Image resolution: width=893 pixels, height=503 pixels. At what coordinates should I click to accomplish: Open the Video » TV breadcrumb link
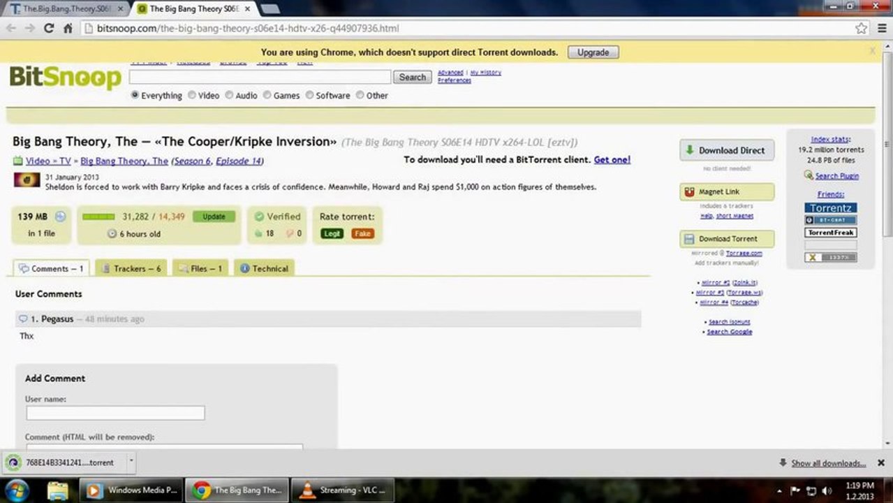click(48, 161)
